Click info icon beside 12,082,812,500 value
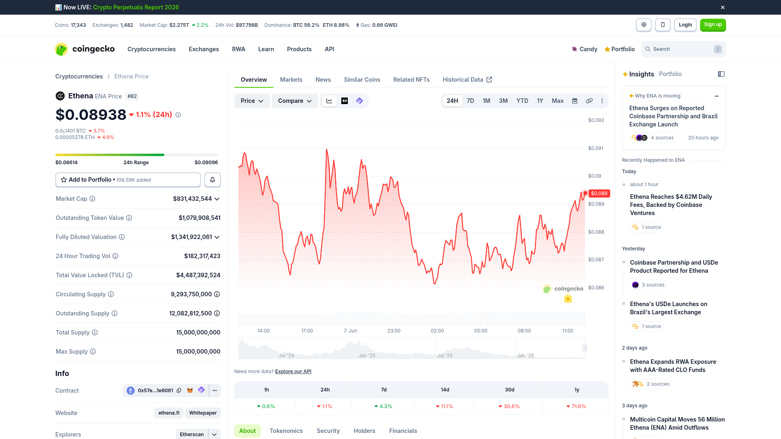The width and height of the screenshot is (781, 439). click(217, 313)
